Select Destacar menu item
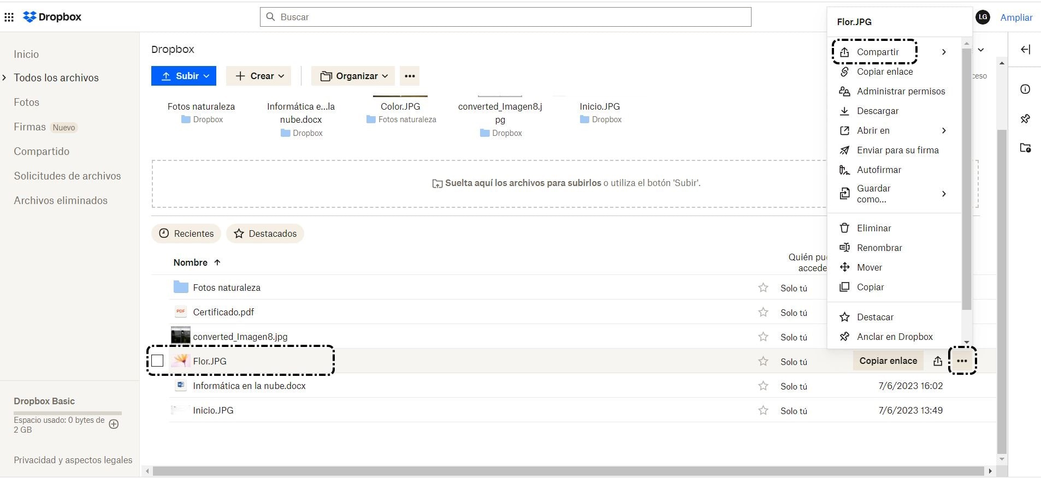The width and height of the screenshot is (1041, 479). point(875,317)
